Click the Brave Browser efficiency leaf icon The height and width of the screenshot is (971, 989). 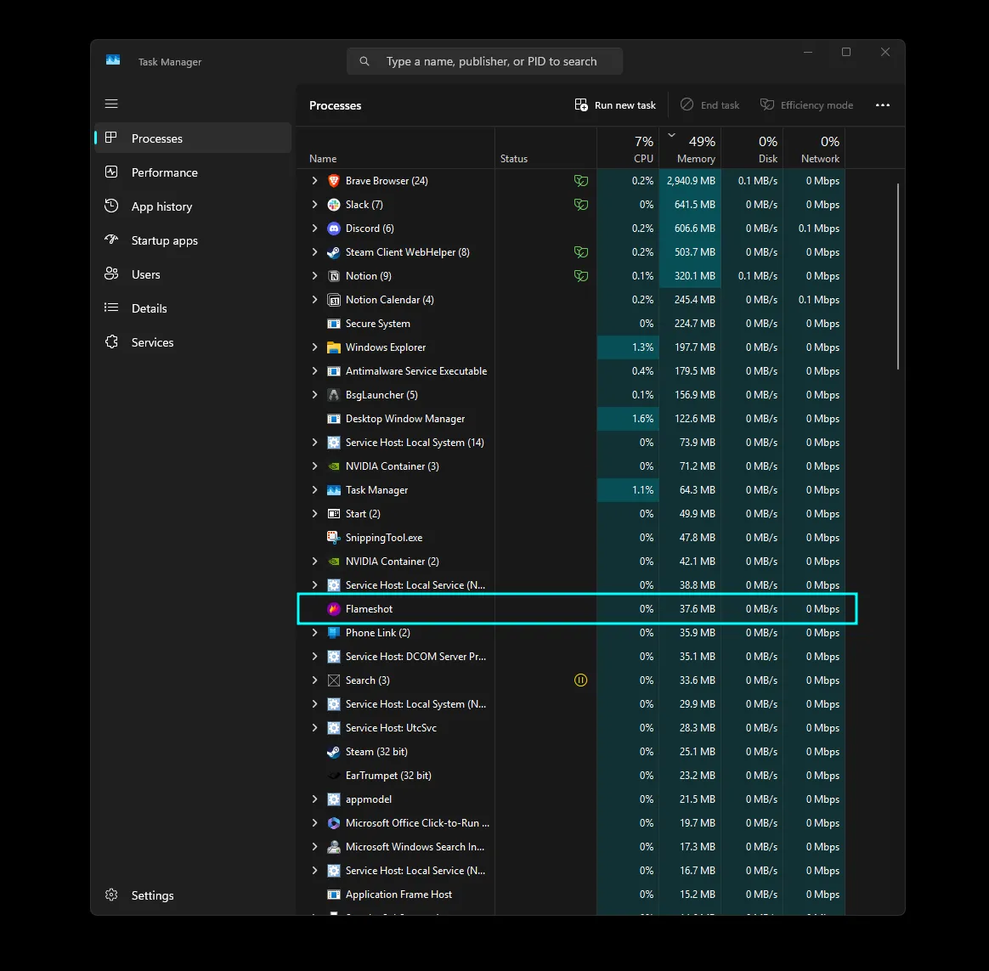pyautogui.click(x=581, y=181)
